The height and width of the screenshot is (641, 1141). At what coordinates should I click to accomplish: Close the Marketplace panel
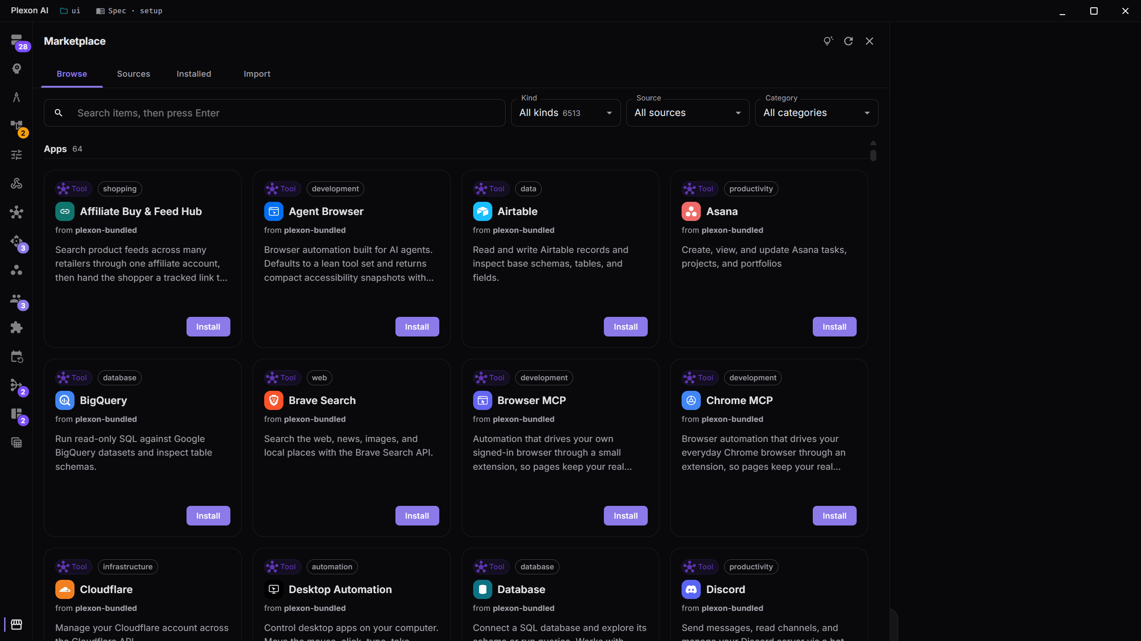[869, 41]
